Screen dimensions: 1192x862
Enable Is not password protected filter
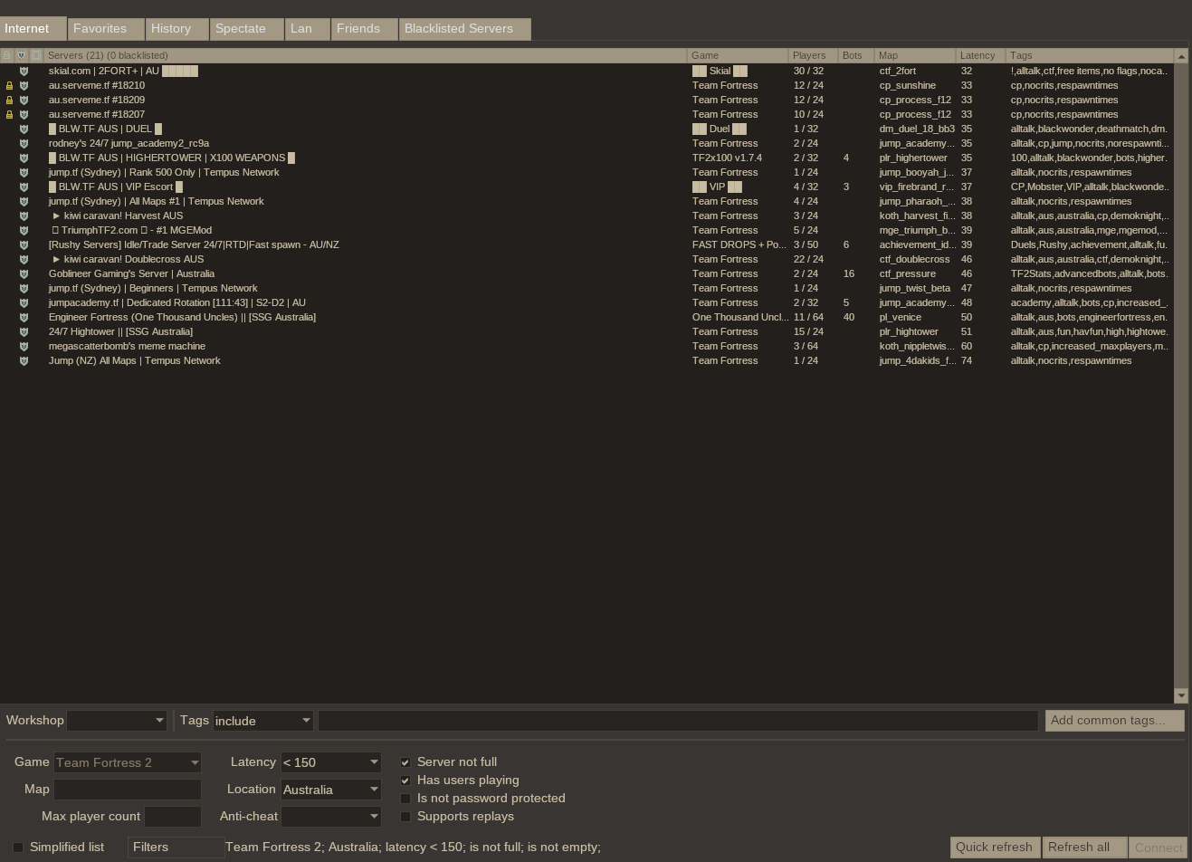click(x=405, y=799)
